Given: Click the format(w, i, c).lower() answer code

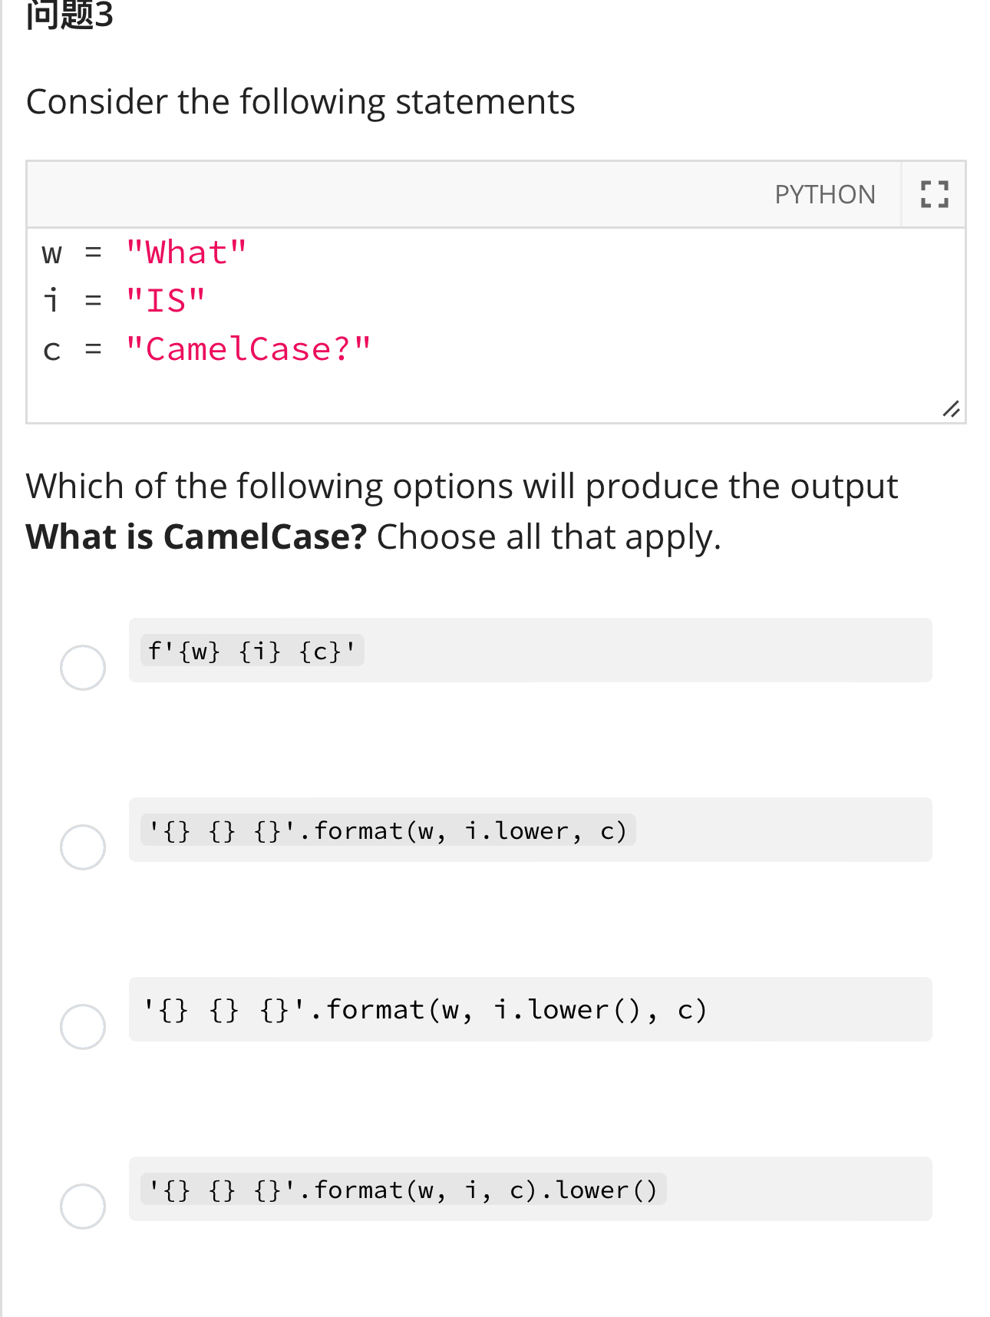Looking at the screenshot, I should tap(403, 1190).
